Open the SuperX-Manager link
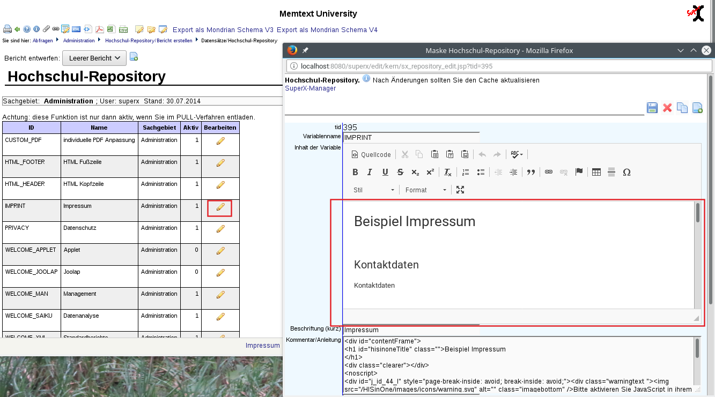This screenshot has width=715, height=397. point(311,88)
